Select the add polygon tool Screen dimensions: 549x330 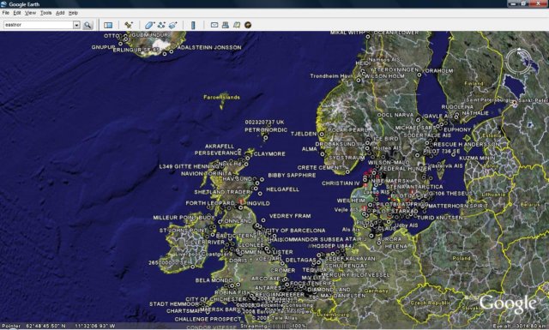click(x=149, y=25)
